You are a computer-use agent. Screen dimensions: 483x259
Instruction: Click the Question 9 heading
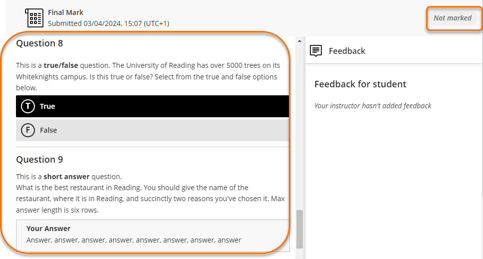pyautogui.click(x=39, y=160)
